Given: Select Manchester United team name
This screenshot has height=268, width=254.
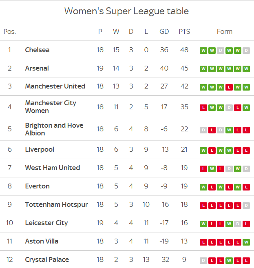Looking at the screenshot, I should [x=55, y=86].
